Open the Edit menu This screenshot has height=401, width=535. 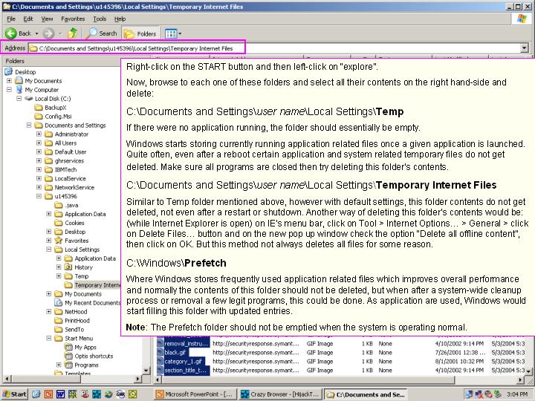[x=28, y=19]
